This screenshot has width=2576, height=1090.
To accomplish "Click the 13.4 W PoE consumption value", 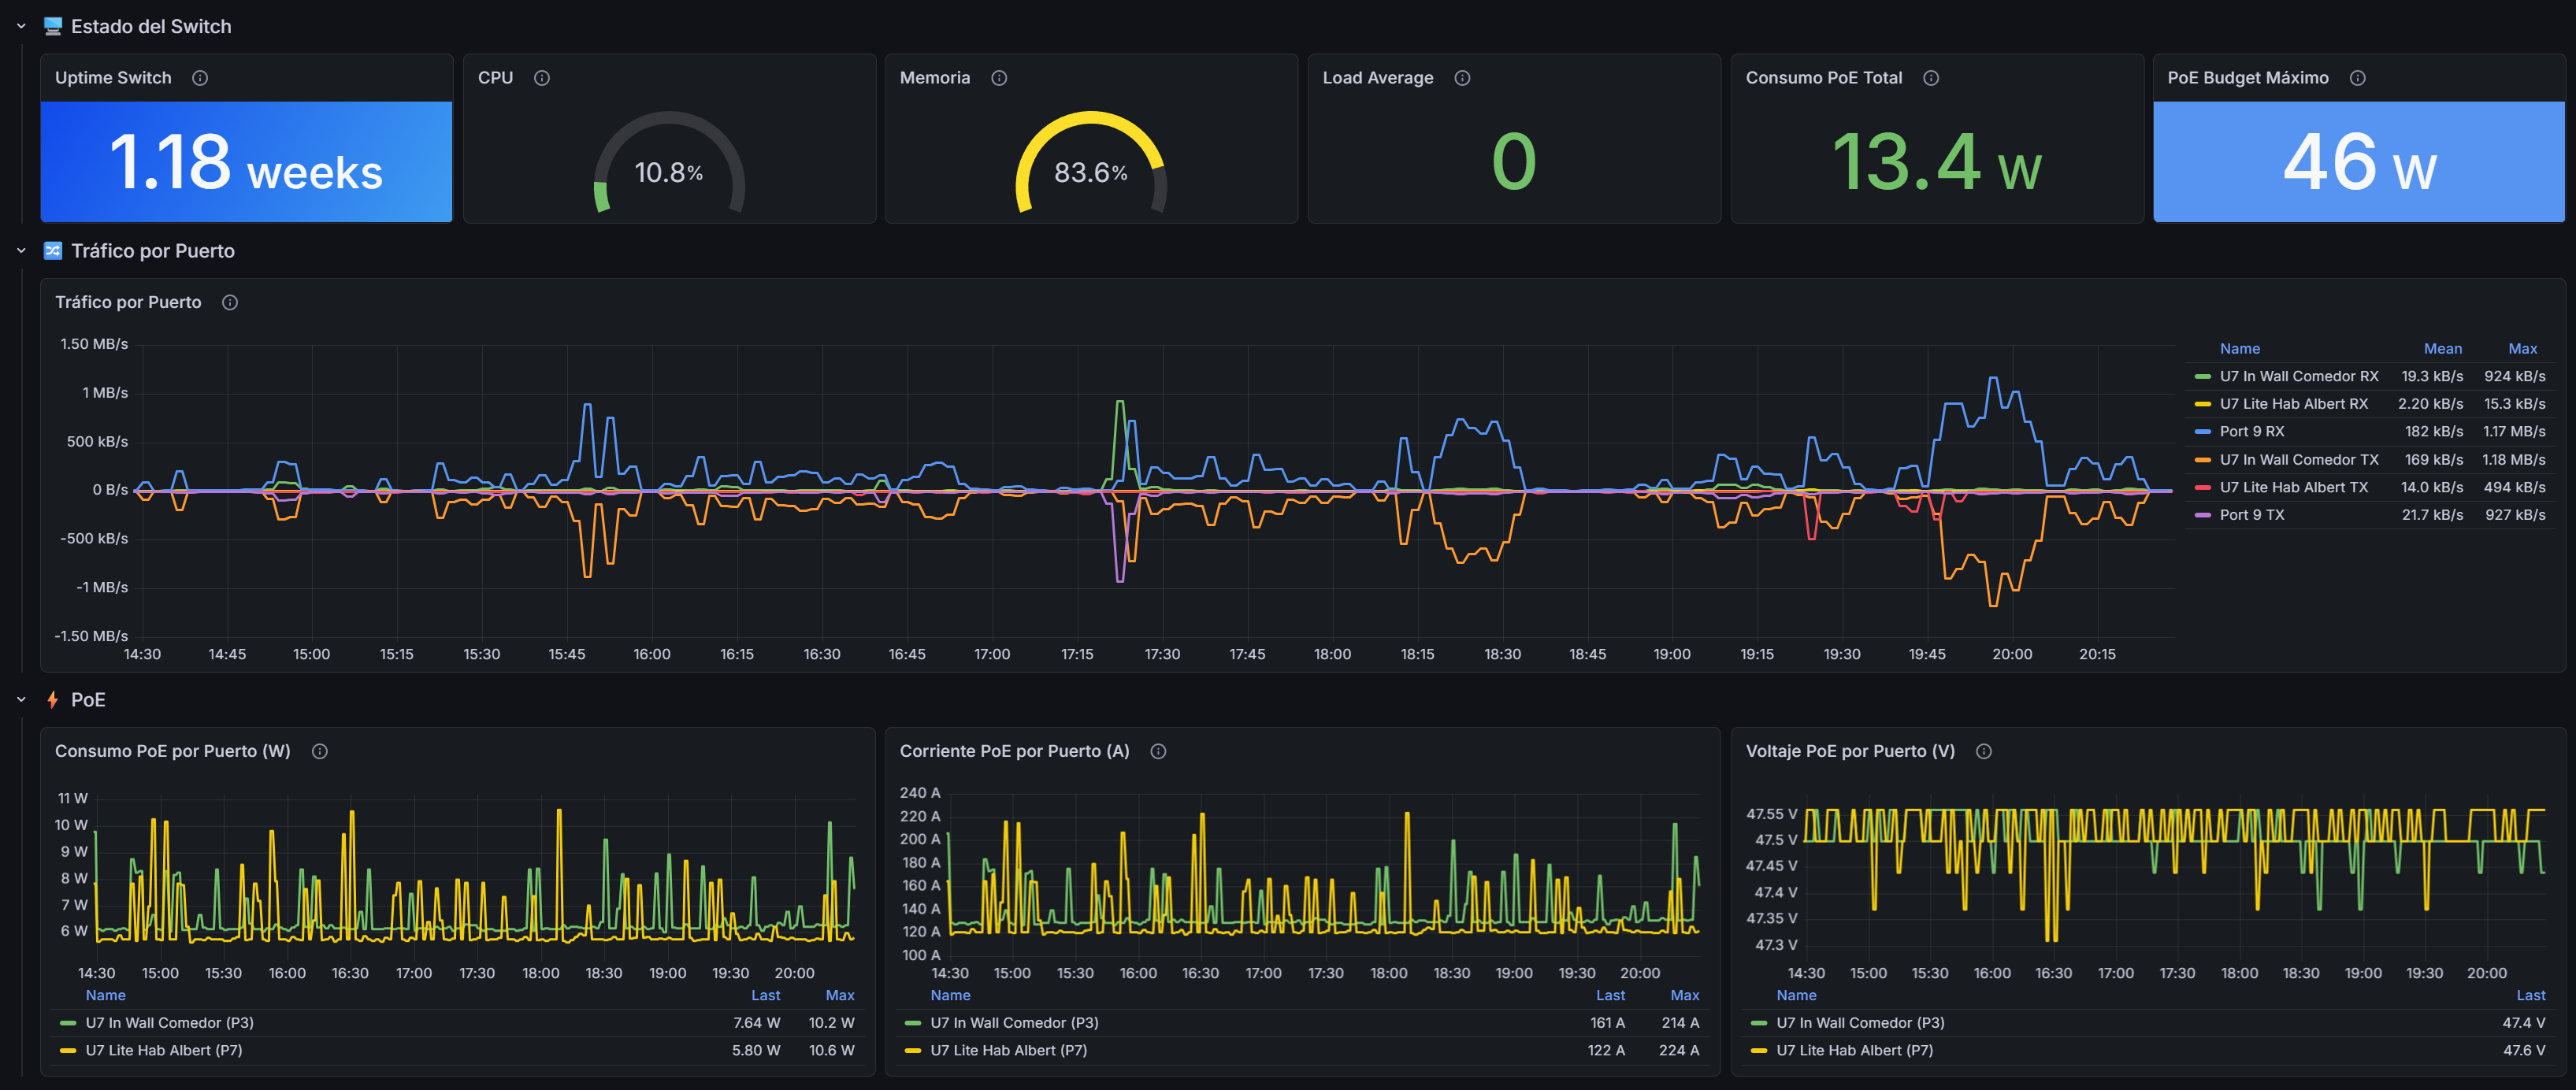I will tap(1937, 163).
